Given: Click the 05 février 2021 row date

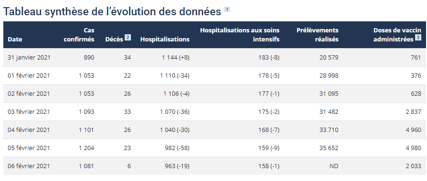Looking at the screenshot, I should (29, 148).
